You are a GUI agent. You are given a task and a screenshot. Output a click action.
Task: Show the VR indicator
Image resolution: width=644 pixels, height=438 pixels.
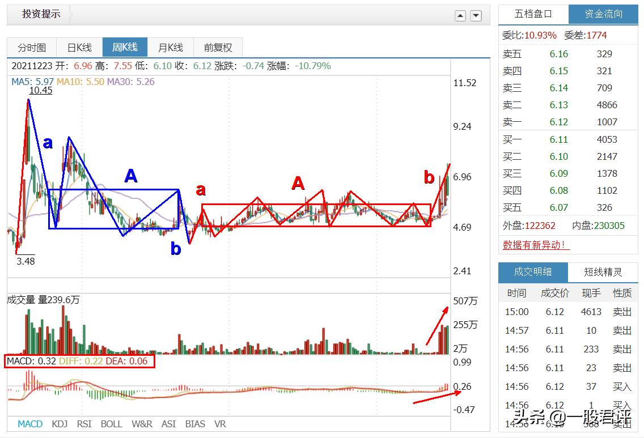pyautogui.click(x=220, y=424)
